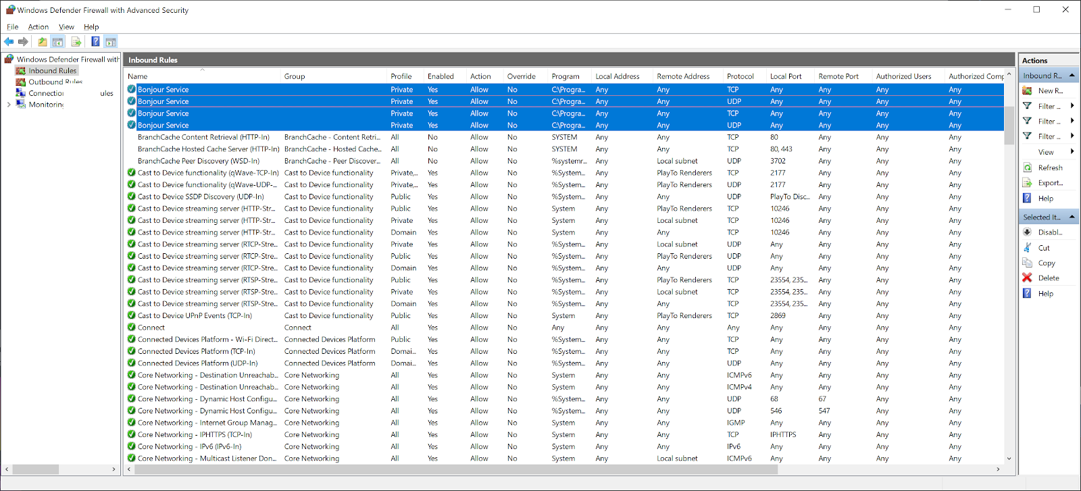Copy the selected Bonjour Service rules
The height and width of the screenshot is (491, 1081).
[x=1046, y=263]
